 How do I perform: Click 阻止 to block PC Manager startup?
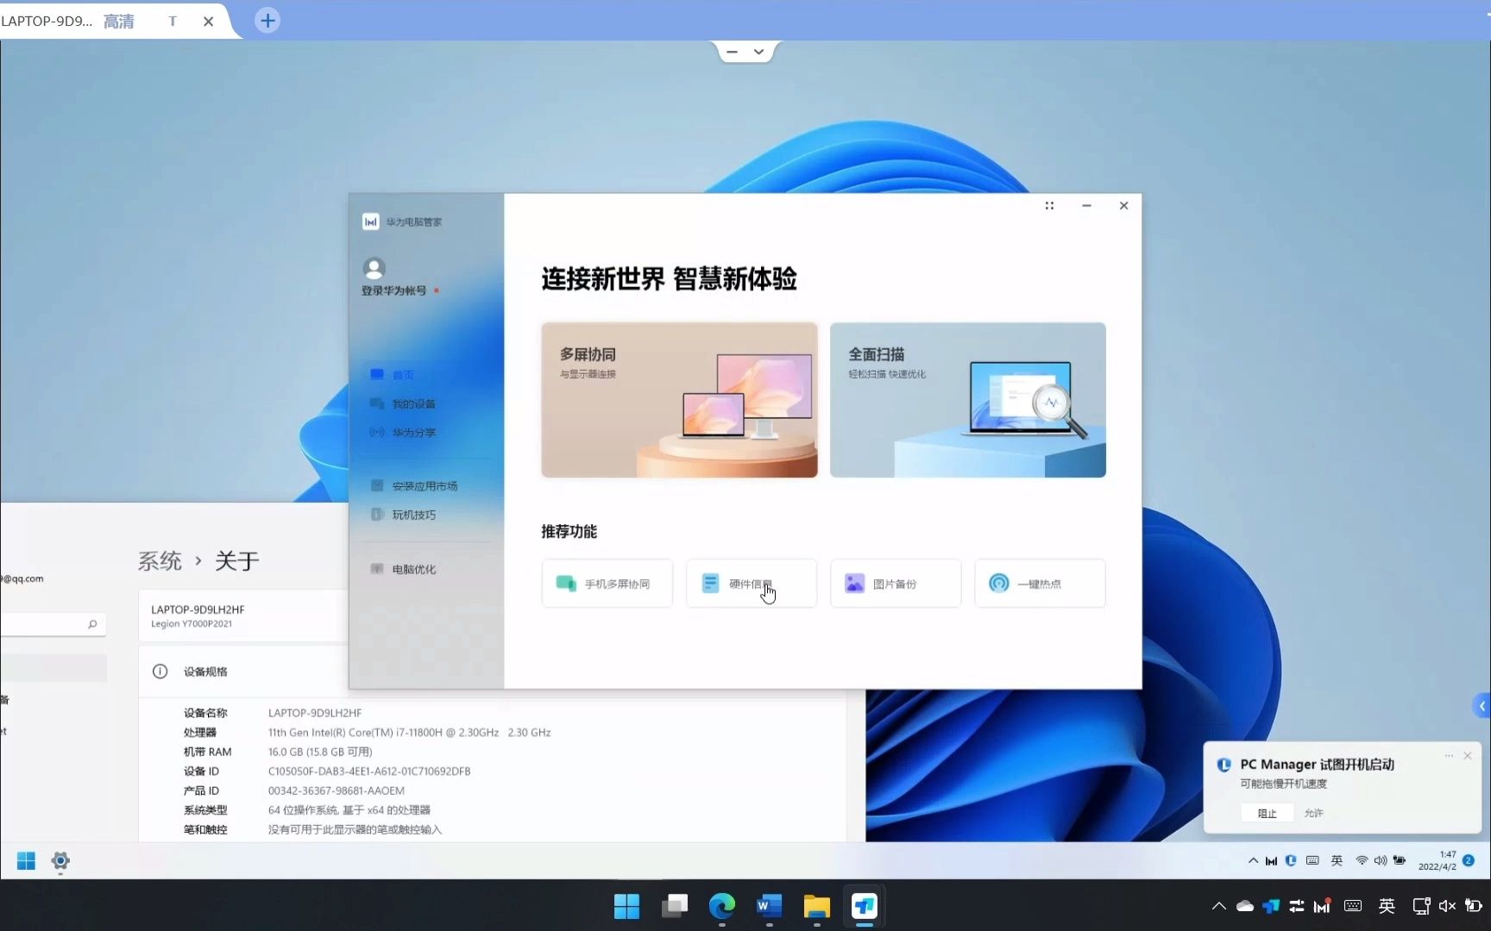point(1266,813)
